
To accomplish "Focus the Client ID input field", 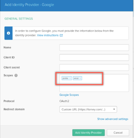I will [94, 58].
